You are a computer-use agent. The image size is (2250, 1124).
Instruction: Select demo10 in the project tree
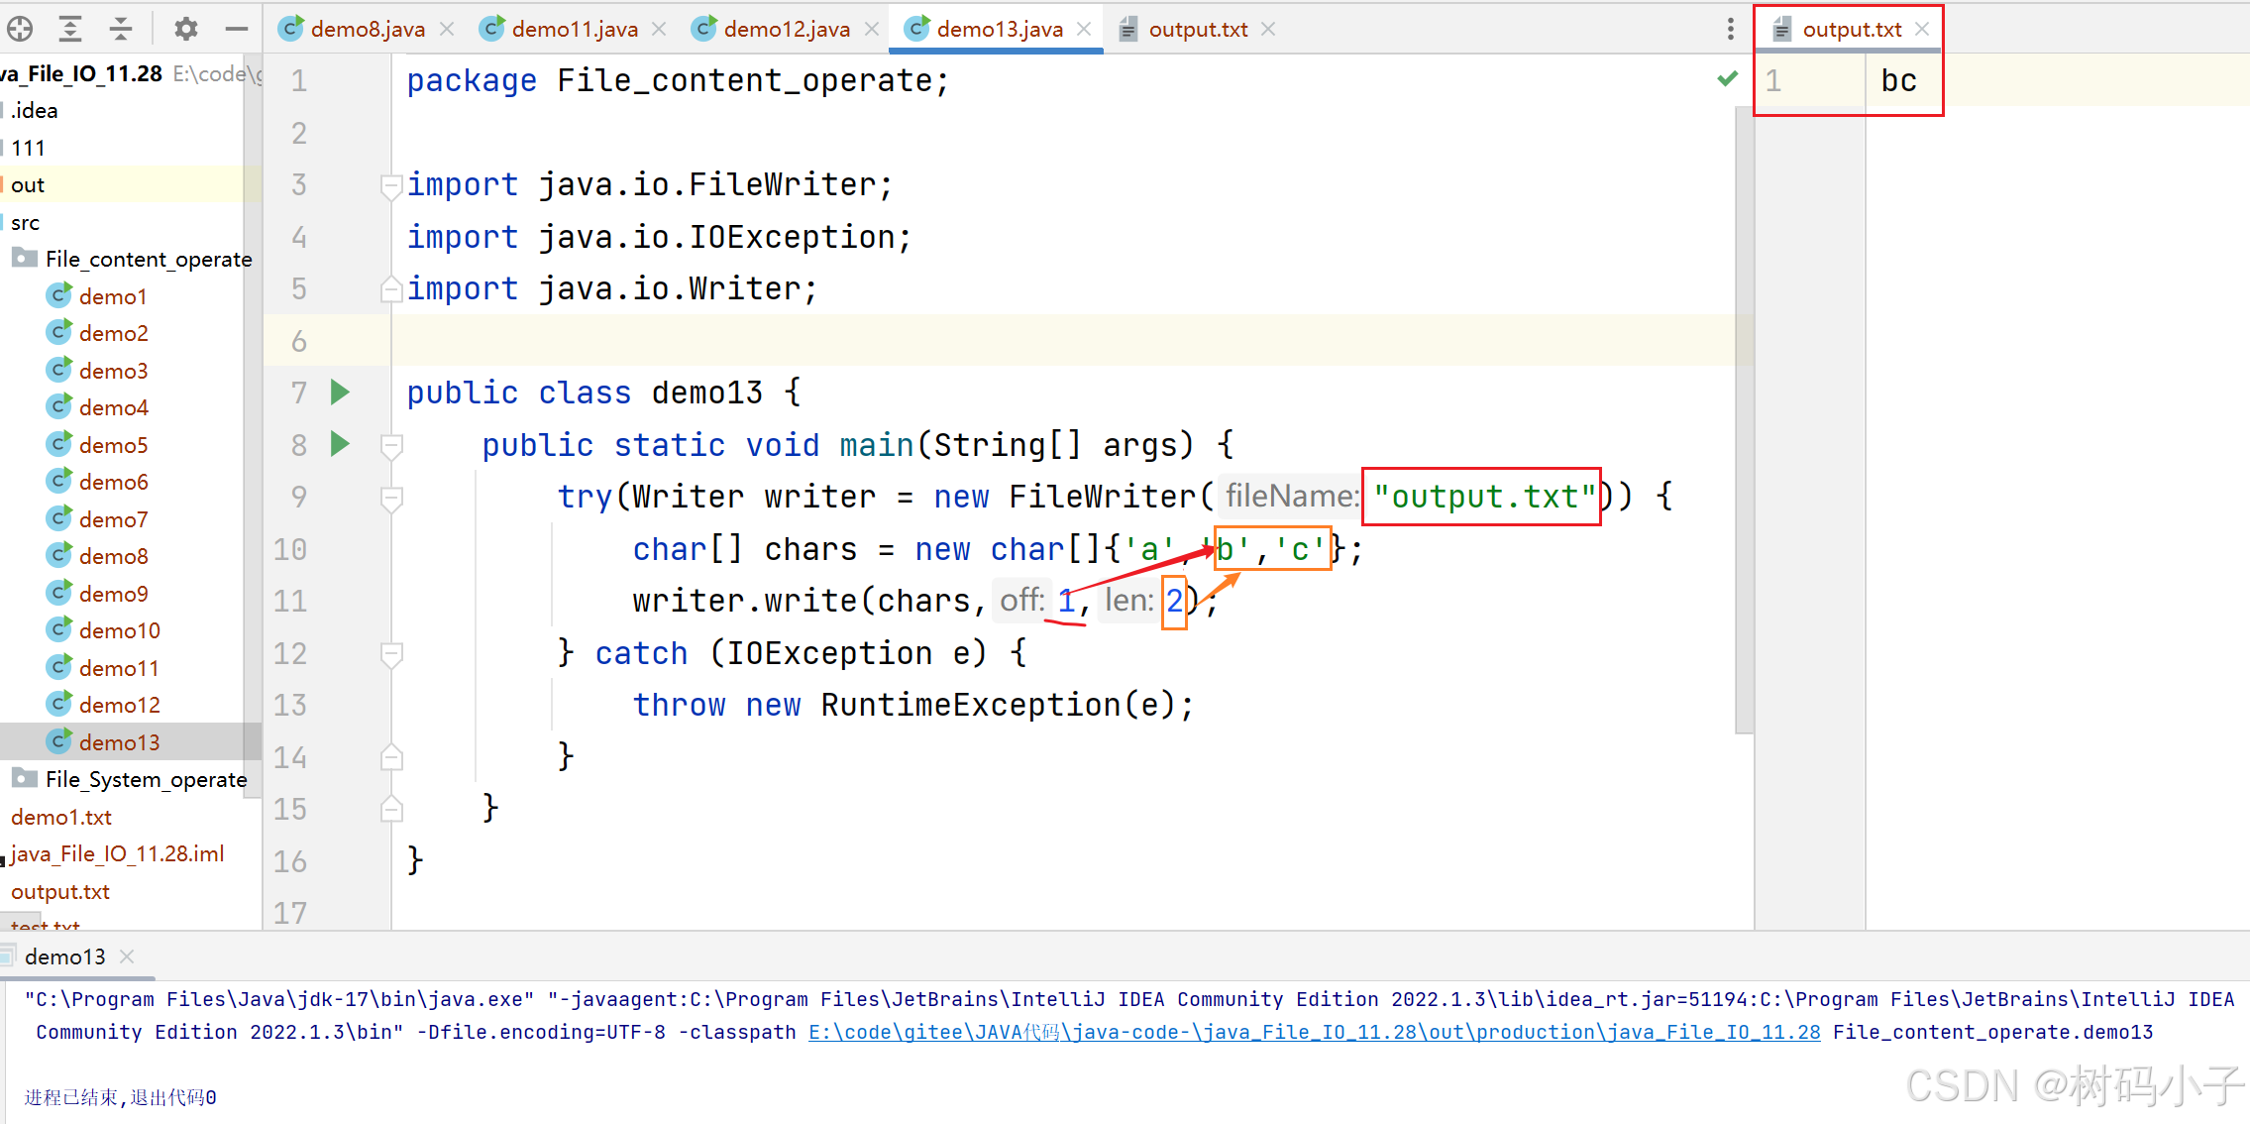[119, 630]
